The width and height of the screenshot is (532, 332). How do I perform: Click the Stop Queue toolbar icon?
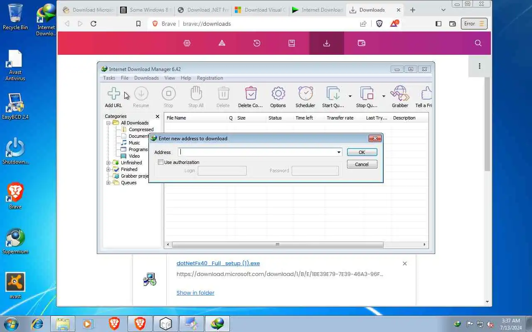click(x=367, y=94)
